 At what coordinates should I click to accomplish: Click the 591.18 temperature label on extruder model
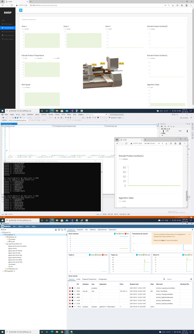coord(121,63)
